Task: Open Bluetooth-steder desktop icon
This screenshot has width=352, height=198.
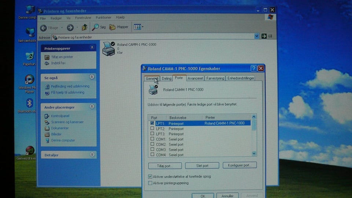Action: (x=29, y=103)
